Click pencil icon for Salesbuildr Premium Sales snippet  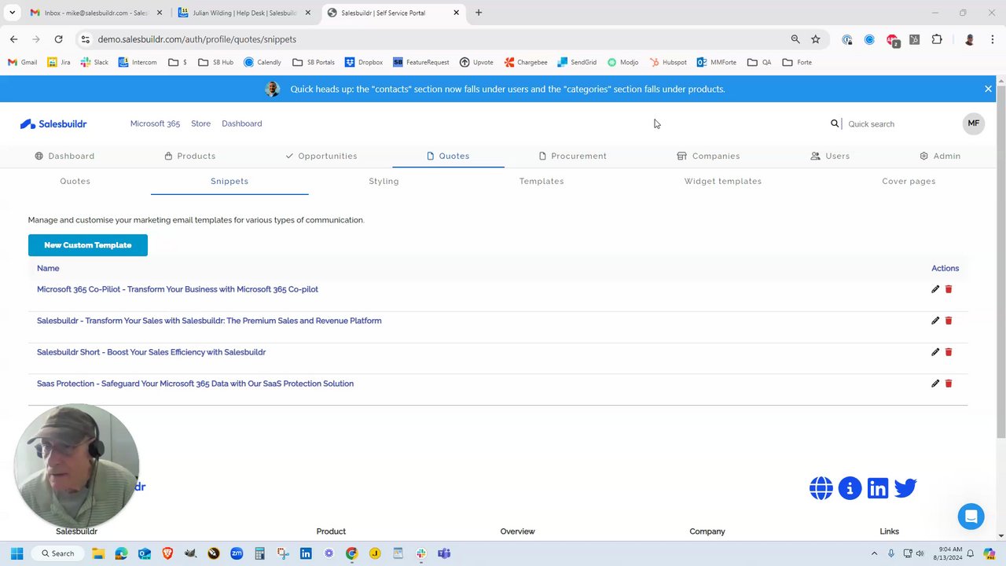coord(935,321)
